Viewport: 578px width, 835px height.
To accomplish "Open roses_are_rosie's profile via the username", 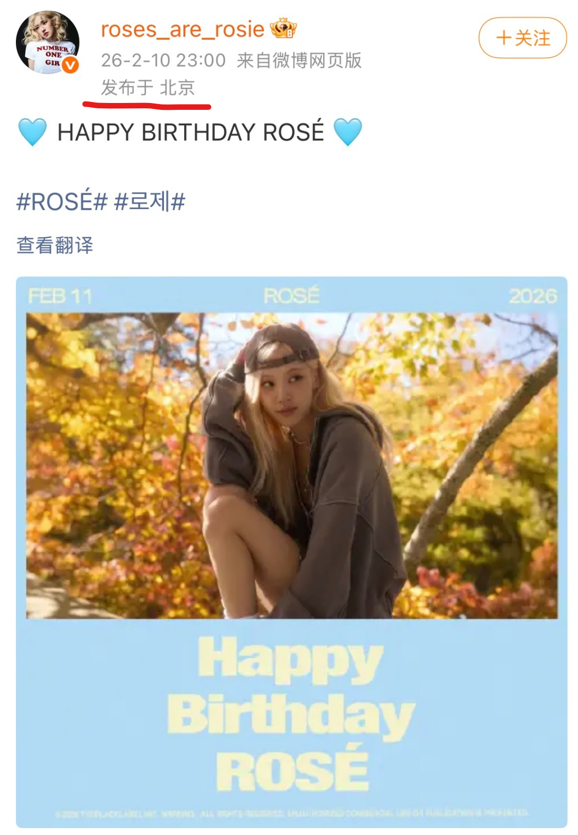I will point(182,30).
